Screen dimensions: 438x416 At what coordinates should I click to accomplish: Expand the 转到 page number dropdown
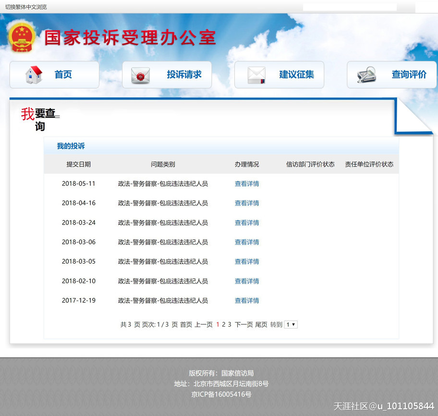291,324
